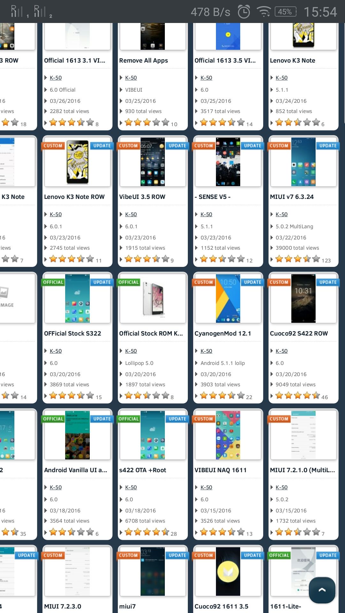
Task: Click the star rating of MIUI v7 6.3.24
Action: tap(298, 259)
